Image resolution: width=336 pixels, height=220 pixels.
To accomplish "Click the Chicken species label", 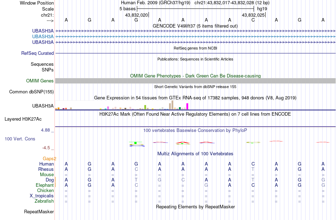I will click(x=45, y=190).
